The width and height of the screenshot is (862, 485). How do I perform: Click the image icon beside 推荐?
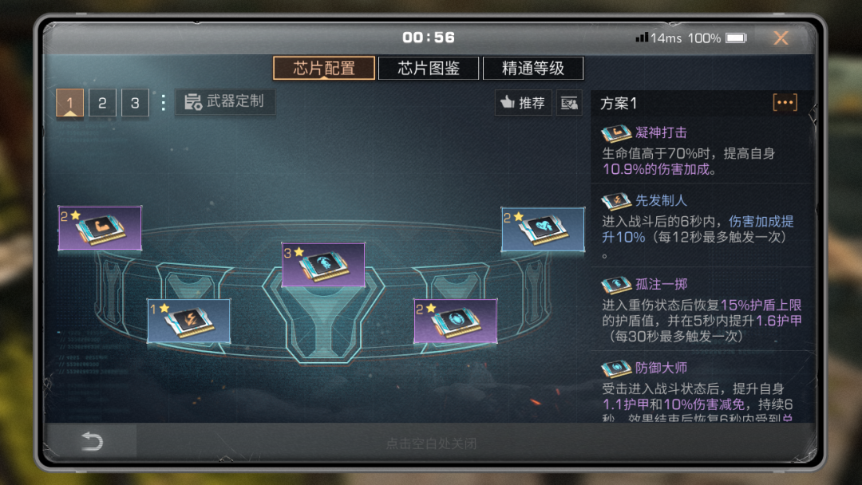[569, 103]
